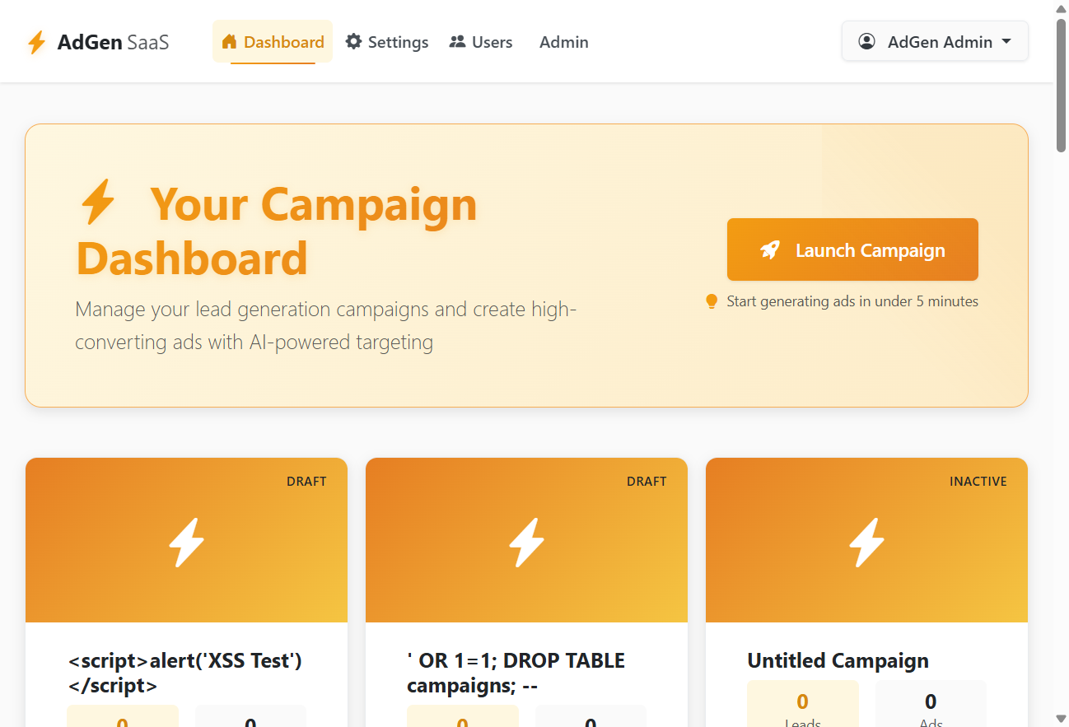Viewport: 1069px width, 727px height.
Task: Open the ' OR 1=1; DROP TABLE campaign title
Action: [x=516, y=673]
